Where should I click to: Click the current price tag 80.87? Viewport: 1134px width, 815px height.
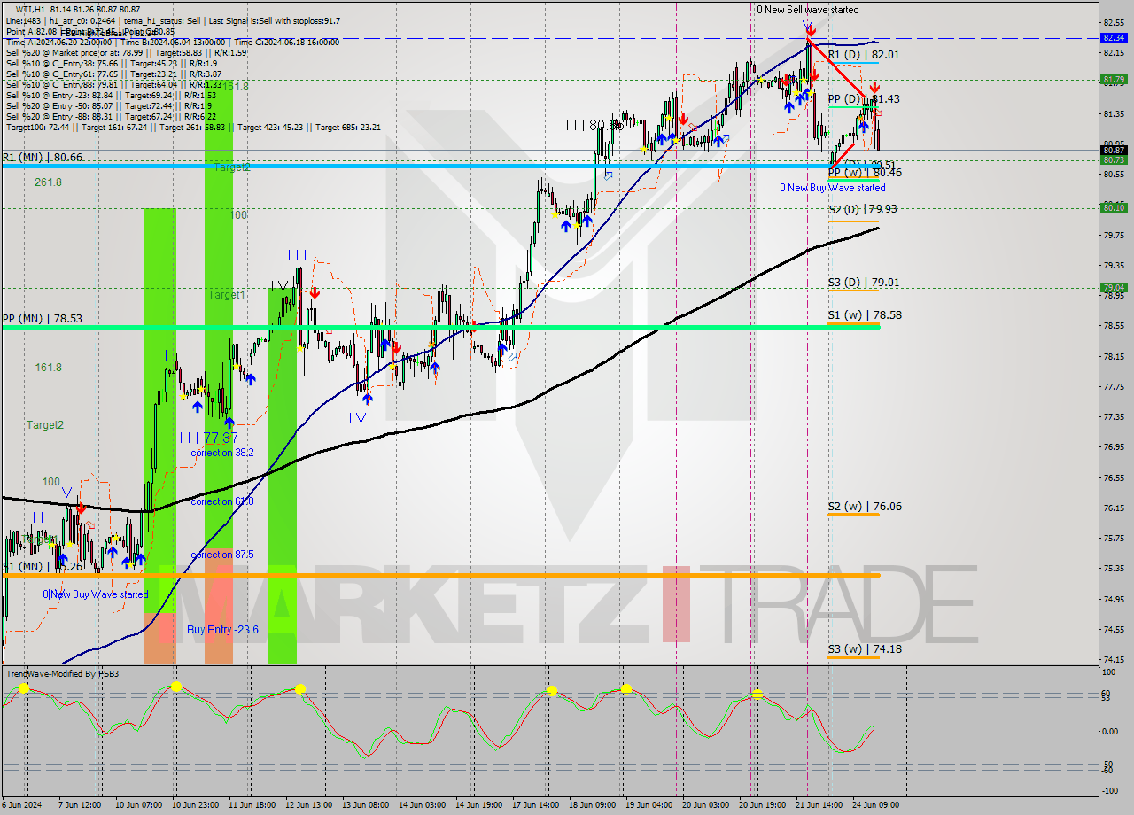[1114, 151]
